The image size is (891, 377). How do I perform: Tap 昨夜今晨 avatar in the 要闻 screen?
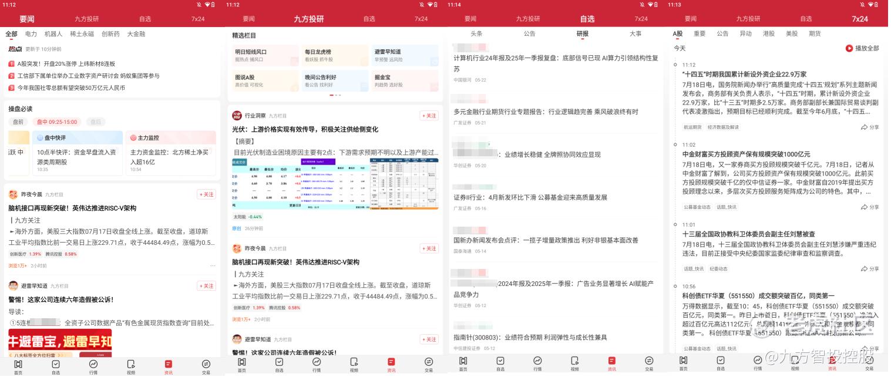(x=13, y=194)
